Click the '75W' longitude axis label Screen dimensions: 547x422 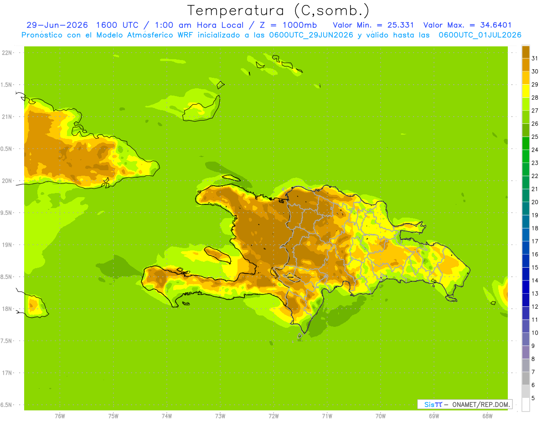[114, 416]
